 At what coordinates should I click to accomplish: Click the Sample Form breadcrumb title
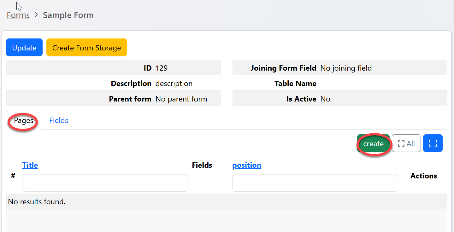point(68,15)
